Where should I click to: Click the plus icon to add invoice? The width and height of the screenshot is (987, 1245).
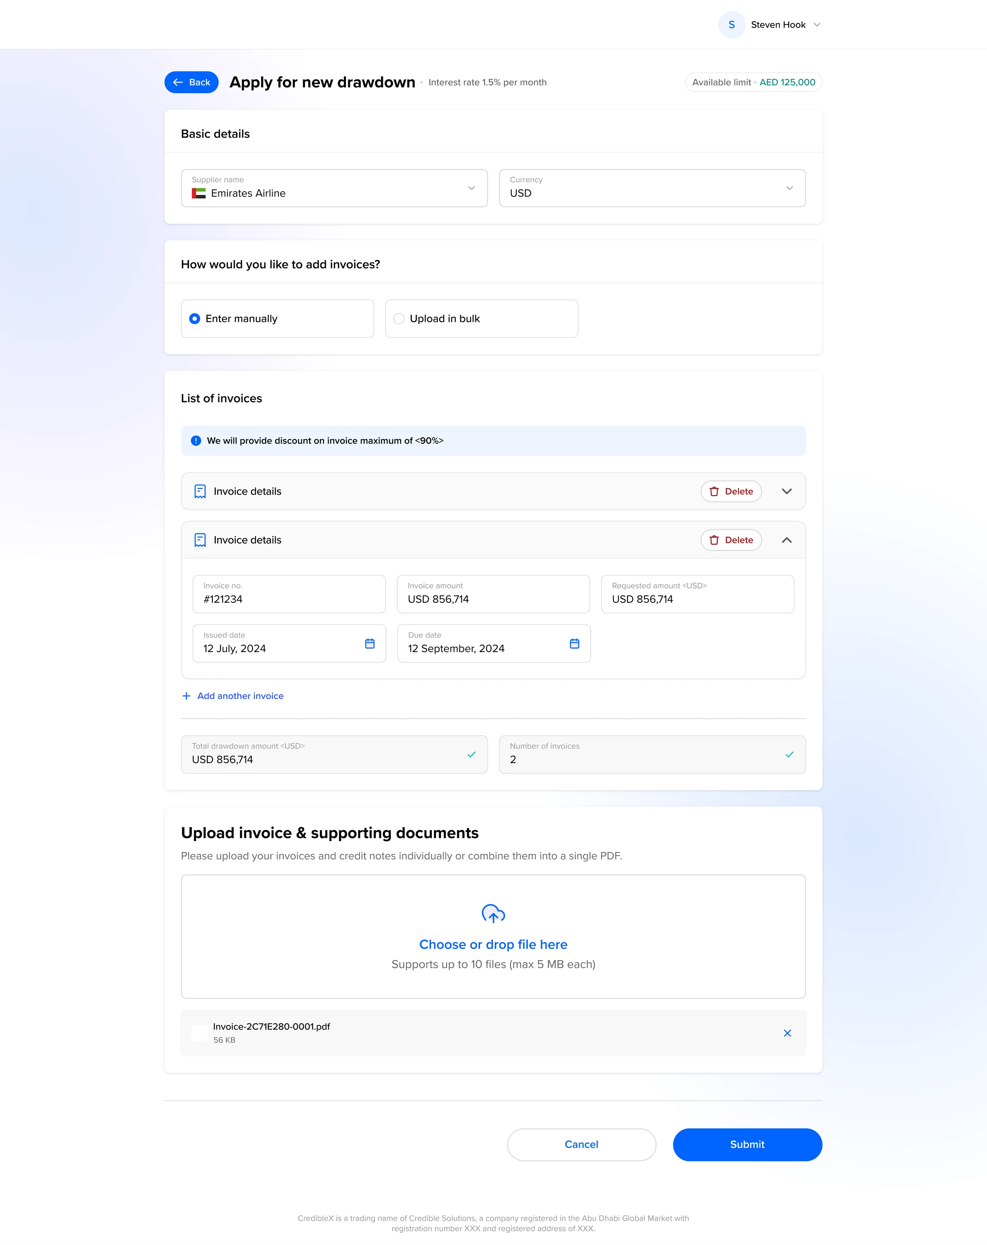coord(186,696)
